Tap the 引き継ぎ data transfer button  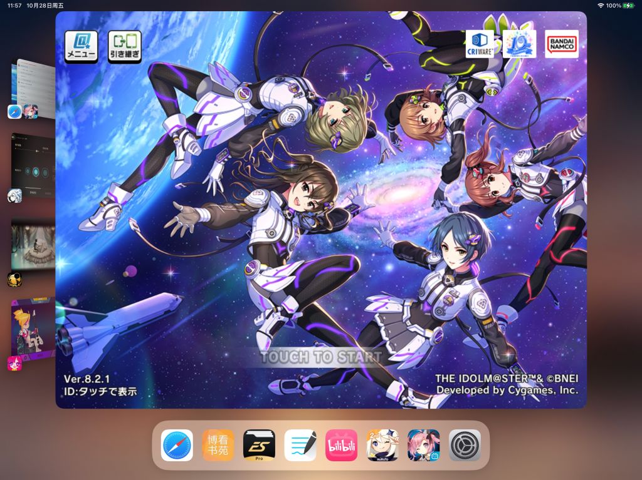(x=125, y=46)
